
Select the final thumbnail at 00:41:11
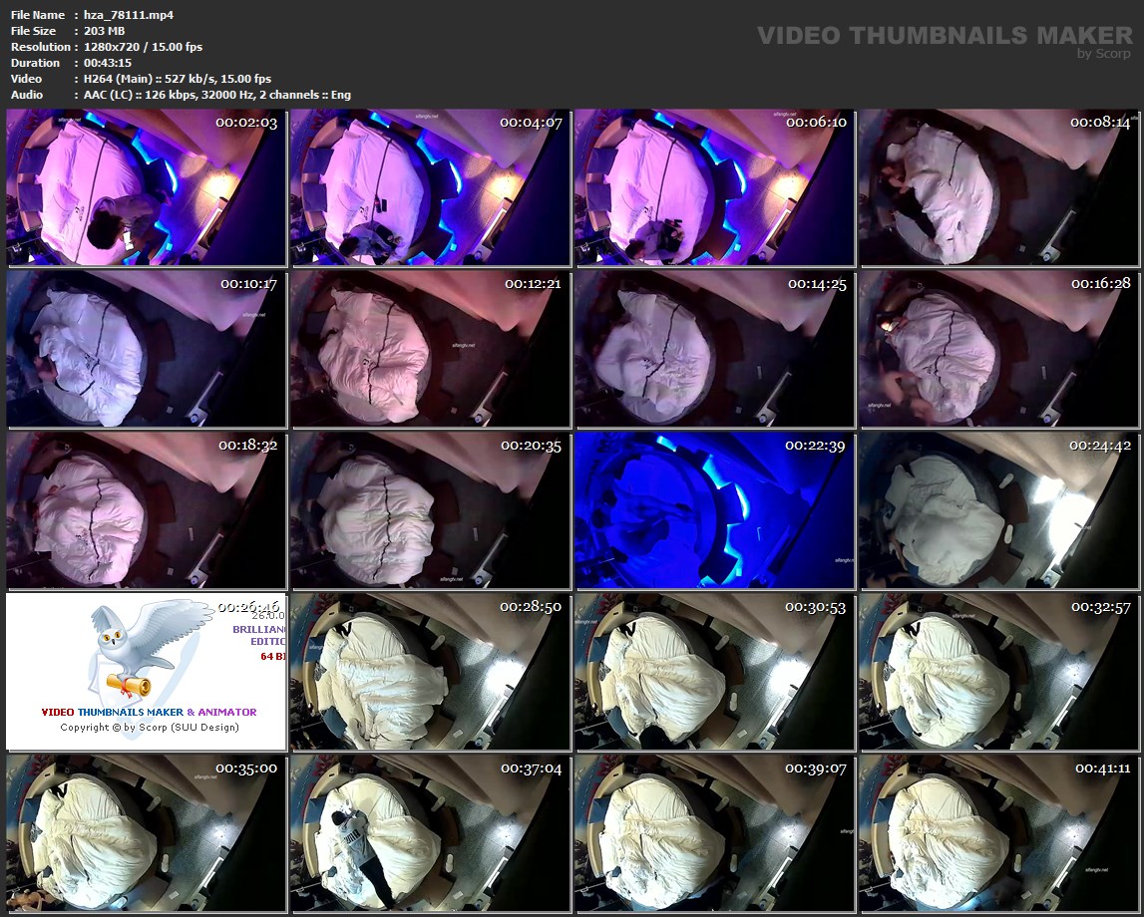point(997,833)
